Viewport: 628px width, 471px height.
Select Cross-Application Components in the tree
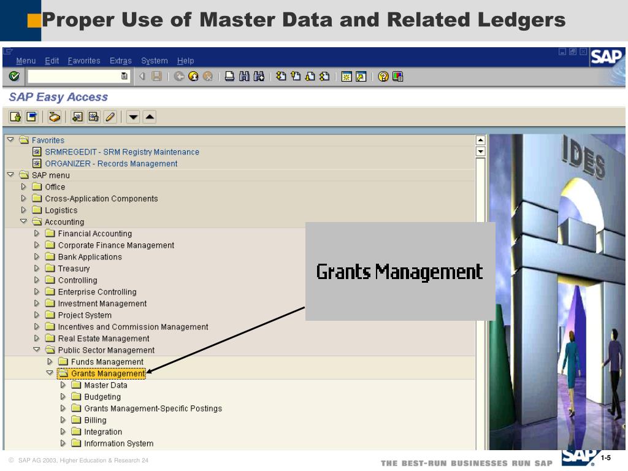(x=101, y=199)
